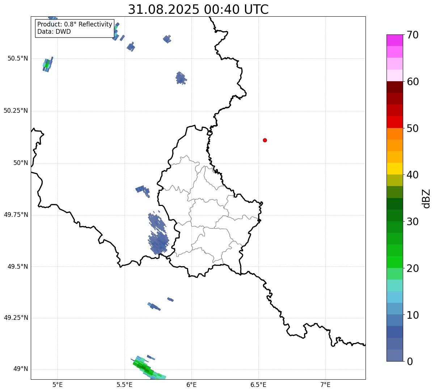Click the 6.5°E longitude label
The width and height of the screenshot is (435, 392).
pos(258,384)
